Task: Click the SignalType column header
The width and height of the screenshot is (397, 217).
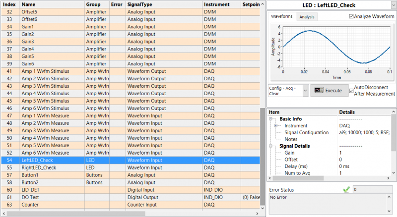Action: click(x=164, y=4)
